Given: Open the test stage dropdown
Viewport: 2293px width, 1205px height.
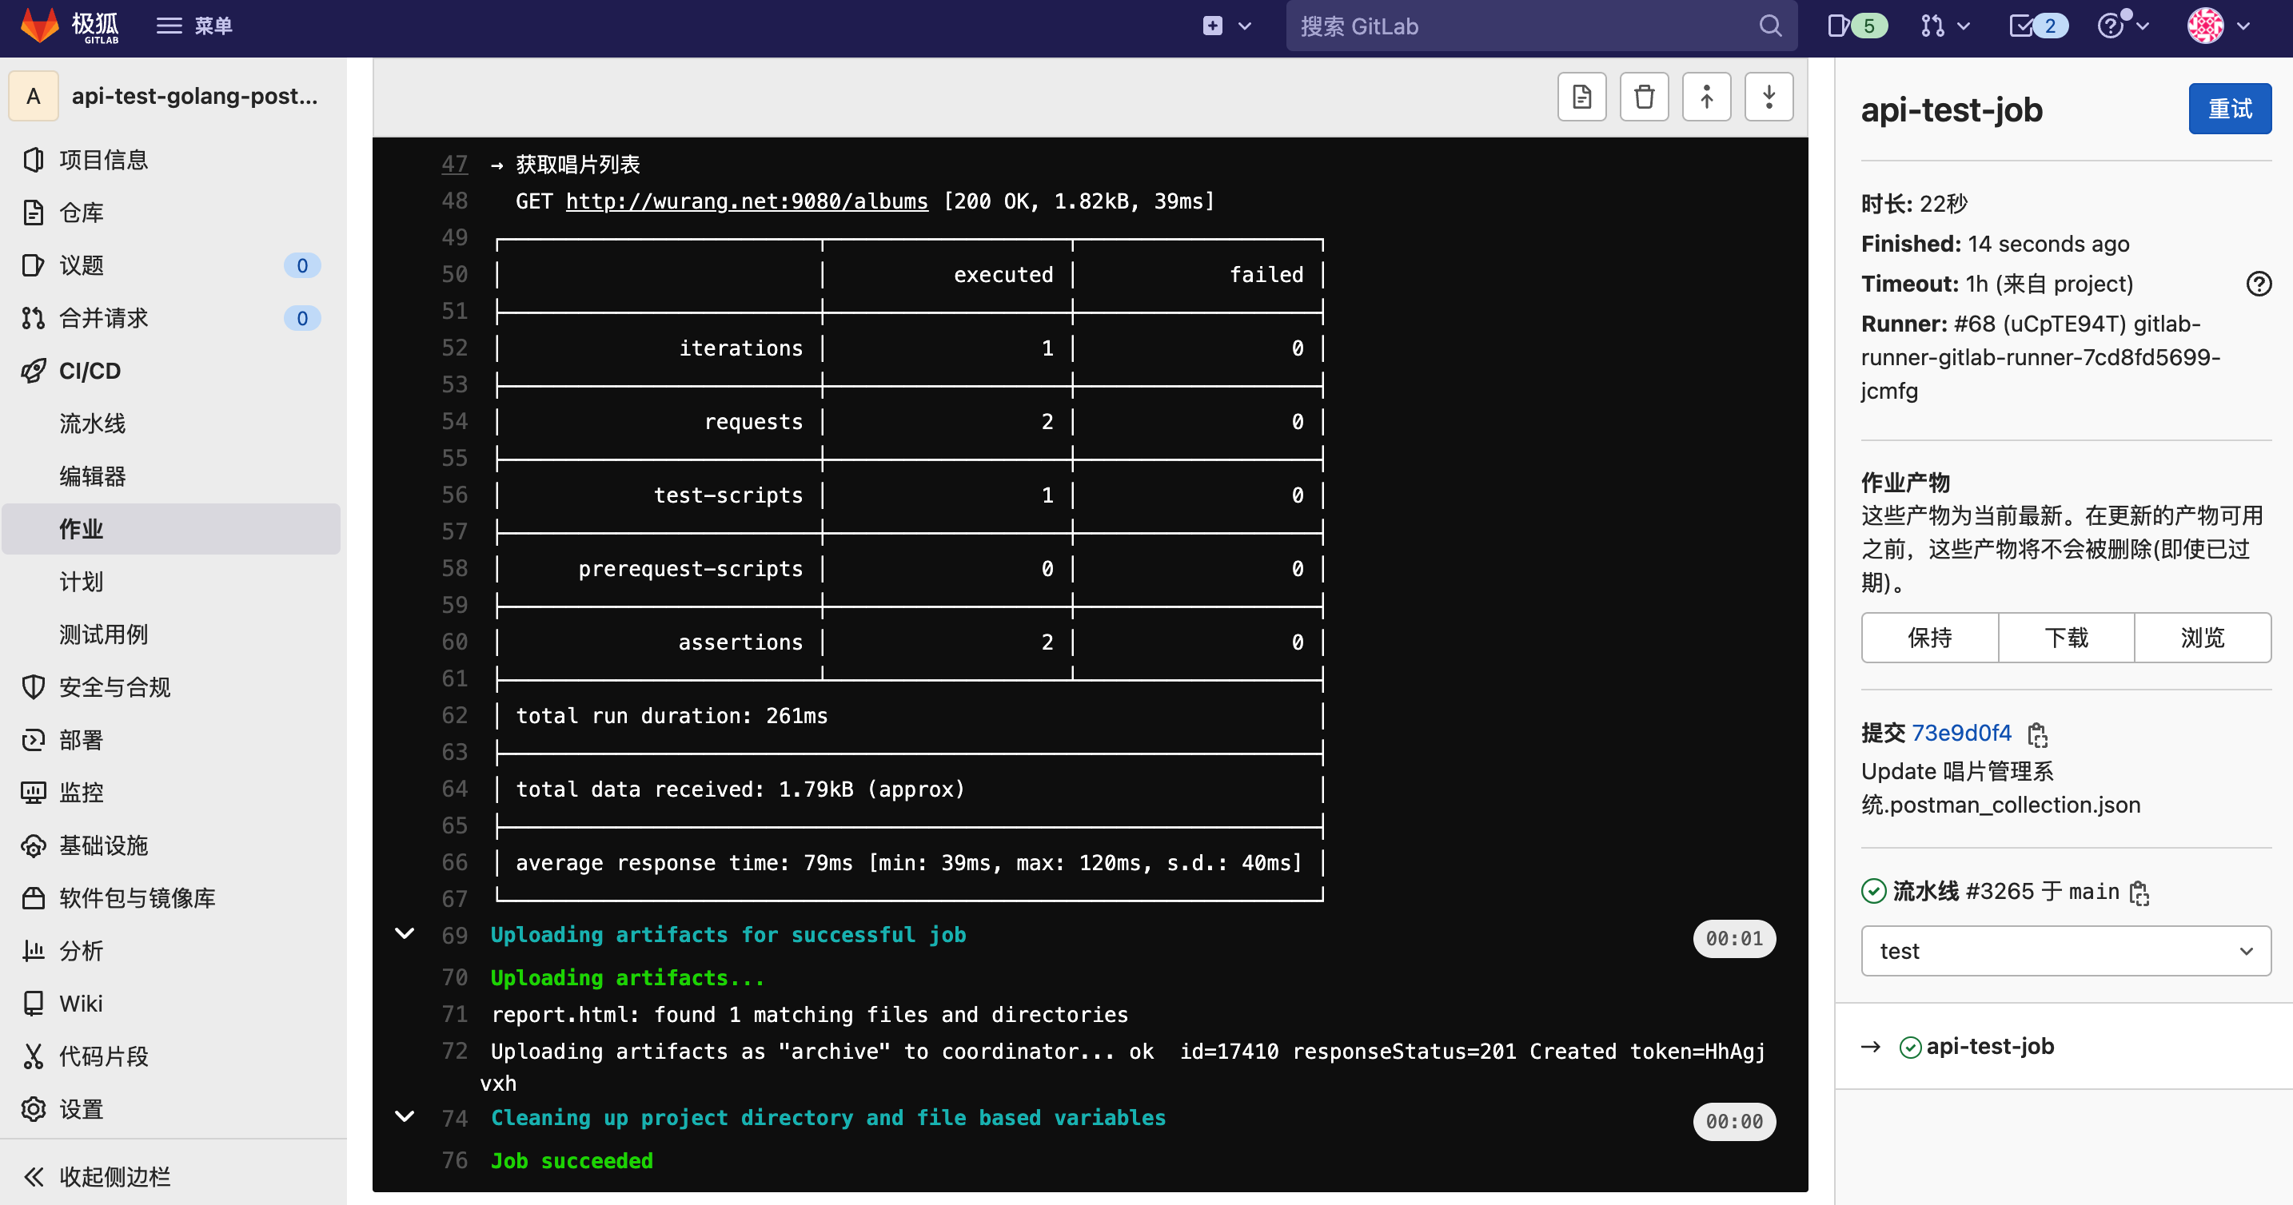Looking at the screenshot, I should (2065, 950).
